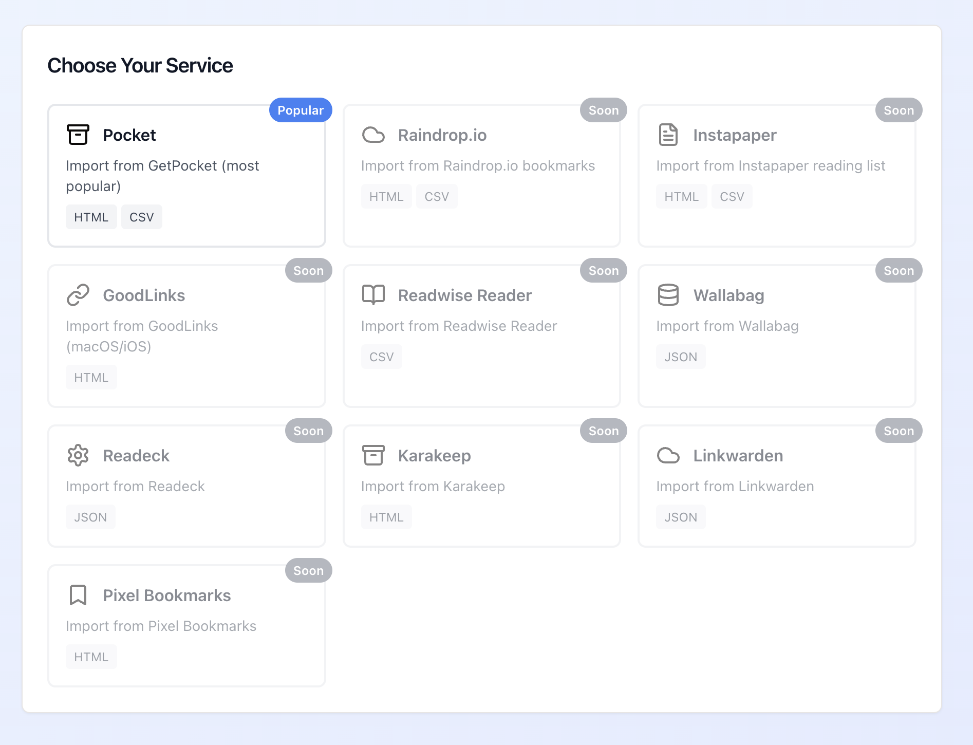Click 'Import from Linkwarden' description

tap(735, 486)
